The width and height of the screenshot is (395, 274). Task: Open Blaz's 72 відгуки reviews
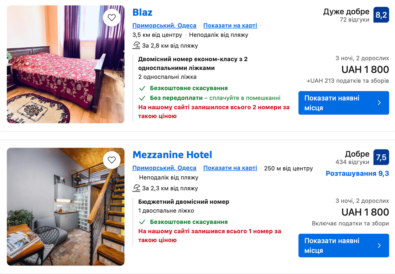354,20
